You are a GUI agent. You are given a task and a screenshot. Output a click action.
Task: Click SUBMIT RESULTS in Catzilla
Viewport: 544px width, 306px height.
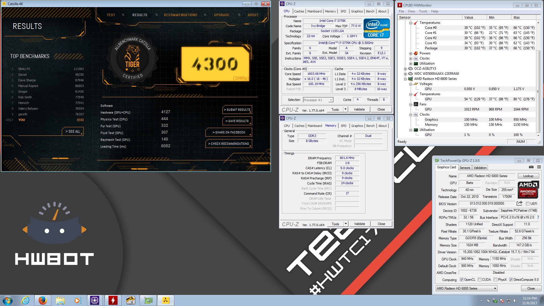pyautogui.click(x=237, y=110)
